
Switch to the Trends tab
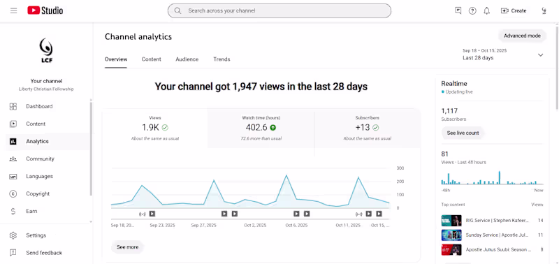(222, 59)
